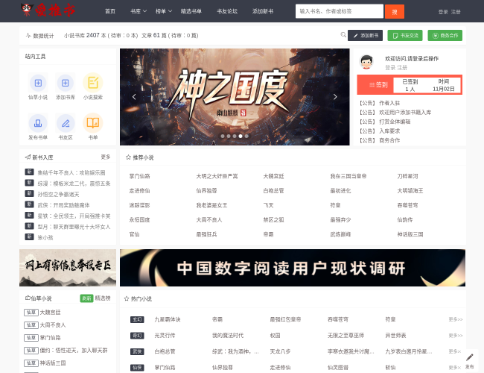This screenshot has width=484, height=373.
Task: Click the 神之国度 carousel banner image
Action: tap(235, 97)
